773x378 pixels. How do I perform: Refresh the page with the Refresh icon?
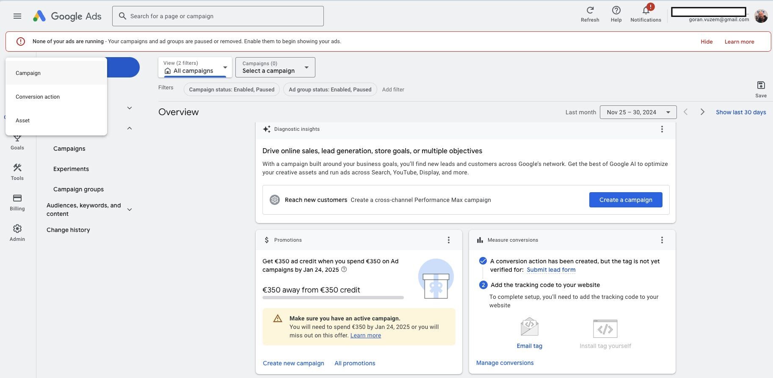tap(590, 14)
